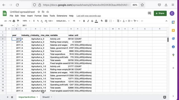Open the text color picker

[x=96, y=21]
